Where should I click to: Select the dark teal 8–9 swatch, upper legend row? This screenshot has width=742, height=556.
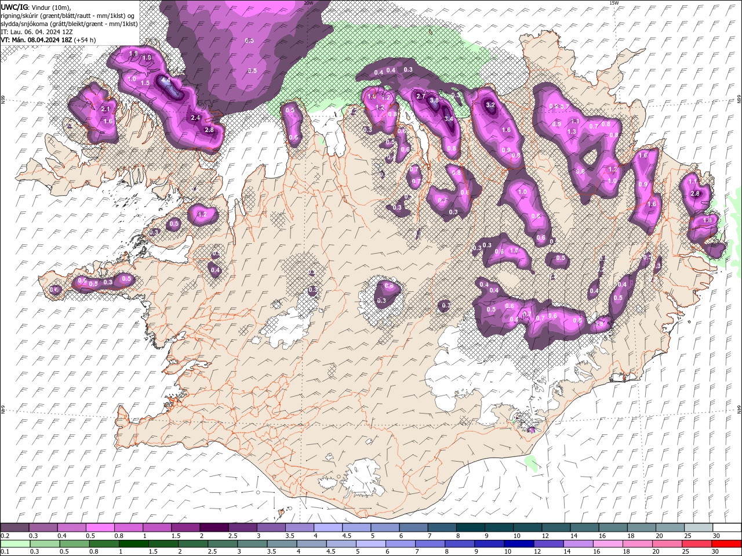point(471,528)
